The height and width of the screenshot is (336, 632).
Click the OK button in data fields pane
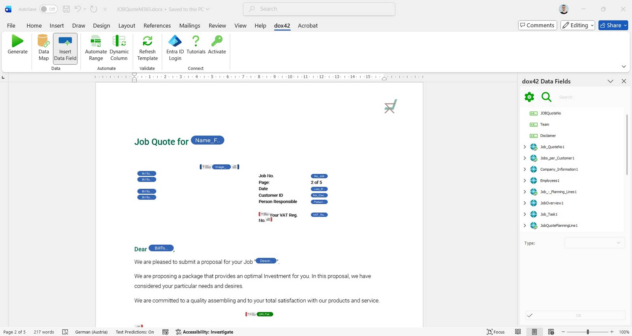coord(576,315)
